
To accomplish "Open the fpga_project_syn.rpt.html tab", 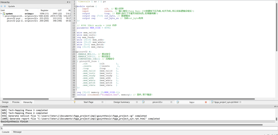I will tap(226, 102).
